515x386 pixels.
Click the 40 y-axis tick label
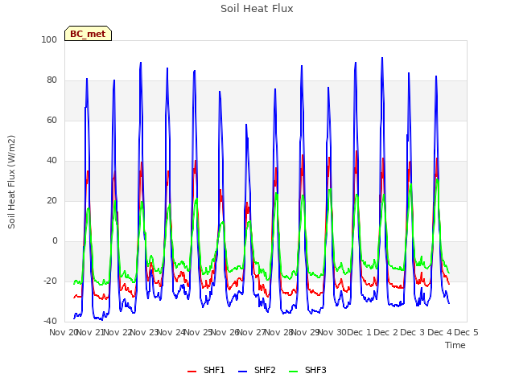[51, 161]
